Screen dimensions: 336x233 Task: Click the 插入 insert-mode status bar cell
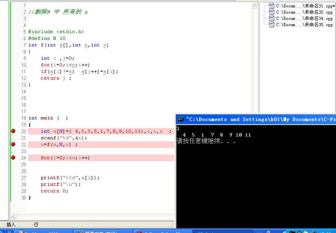point(11,224)
